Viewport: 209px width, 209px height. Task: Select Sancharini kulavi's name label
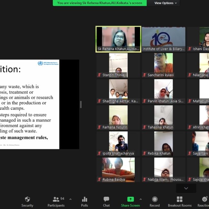coord(161,75)
